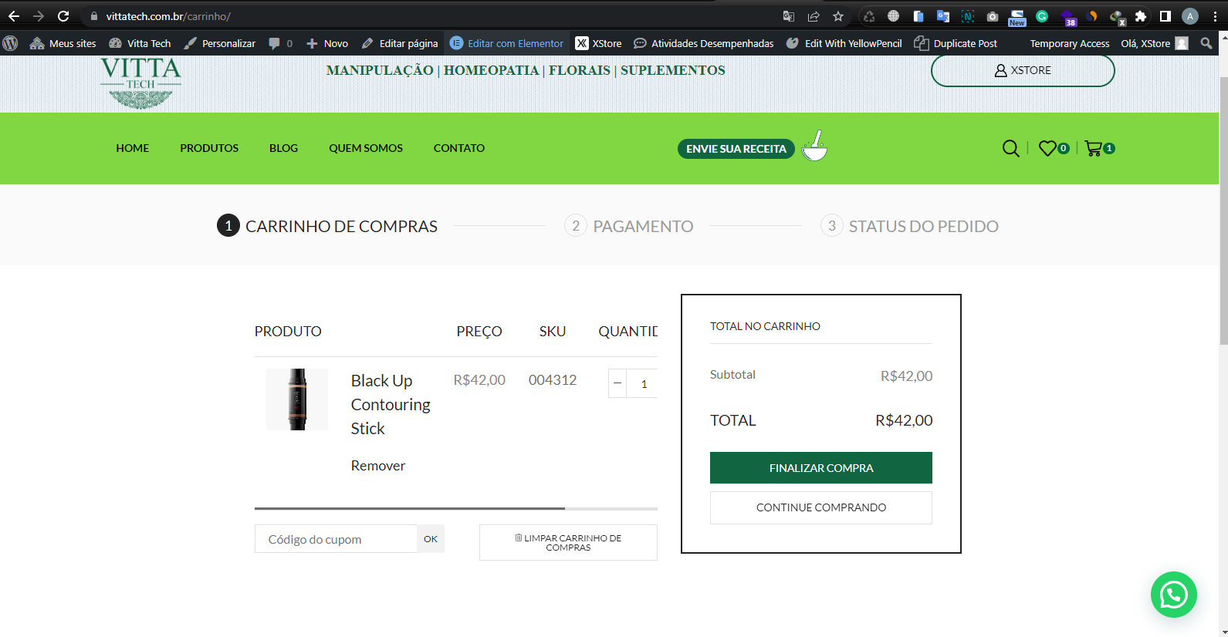Open Vitta Tech admin bar menu

pyautogui.click(x=140, y=43)
